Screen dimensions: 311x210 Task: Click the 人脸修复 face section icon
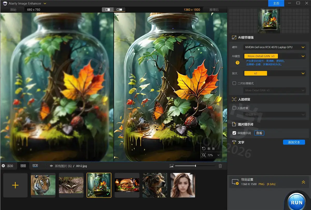234,99
